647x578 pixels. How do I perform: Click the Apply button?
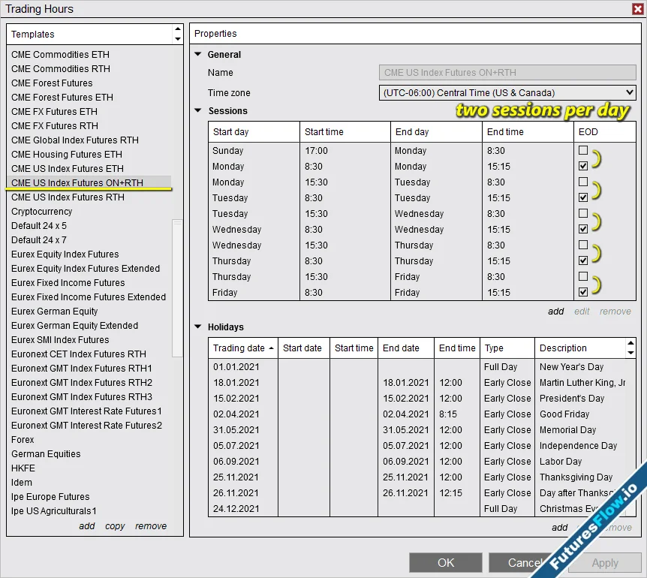(x=604, y=563)
